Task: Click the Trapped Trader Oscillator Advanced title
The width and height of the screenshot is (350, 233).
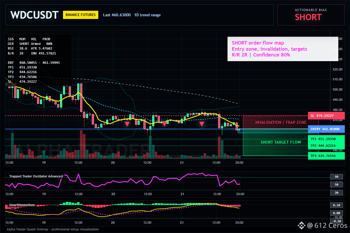Action: (36, 176)
